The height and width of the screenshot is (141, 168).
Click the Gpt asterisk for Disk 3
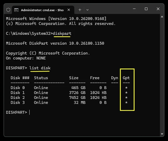click(x=126, y=103)
